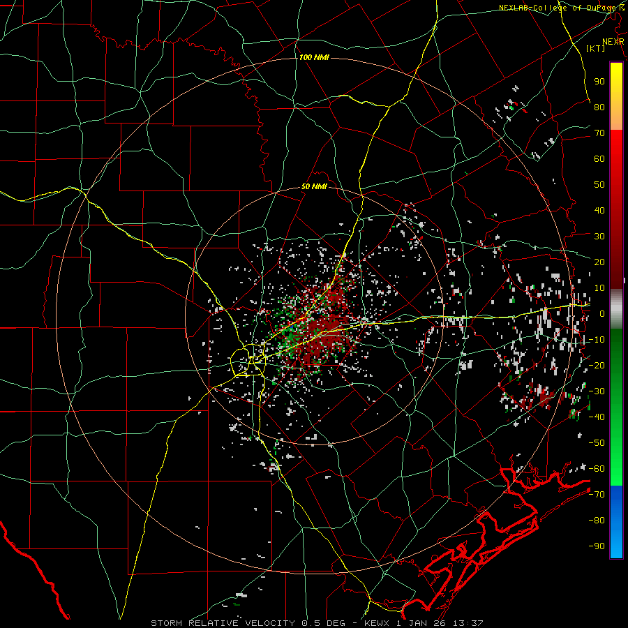This screenshot has height=628, width=628.
Task: Click the 70 value on velocity scale
Action: (599, 133)
